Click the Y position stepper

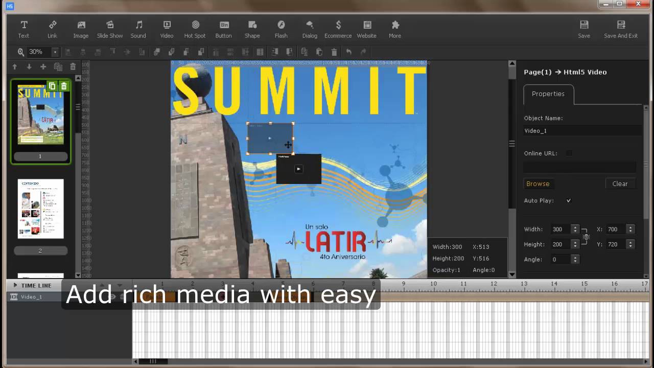(x=630, y=244)
